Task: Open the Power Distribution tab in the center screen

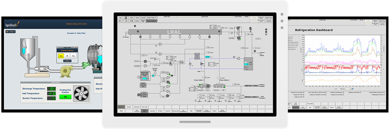Action: (x=207, y=111)
